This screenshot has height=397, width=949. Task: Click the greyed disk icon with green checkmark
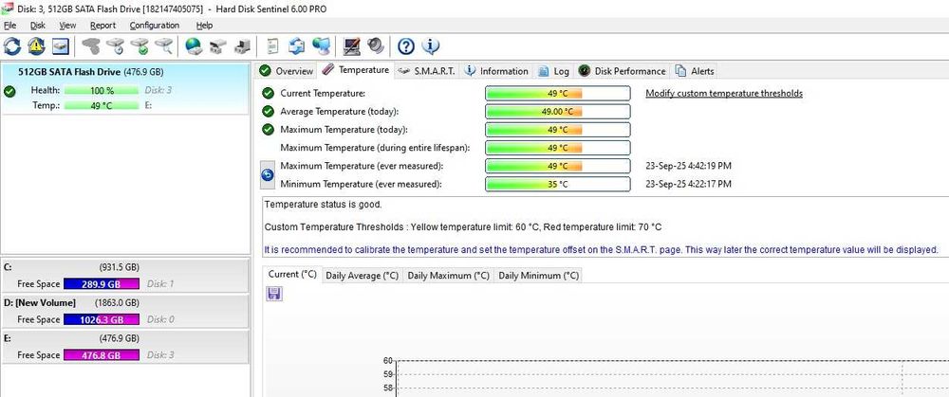tap(140, 45)
